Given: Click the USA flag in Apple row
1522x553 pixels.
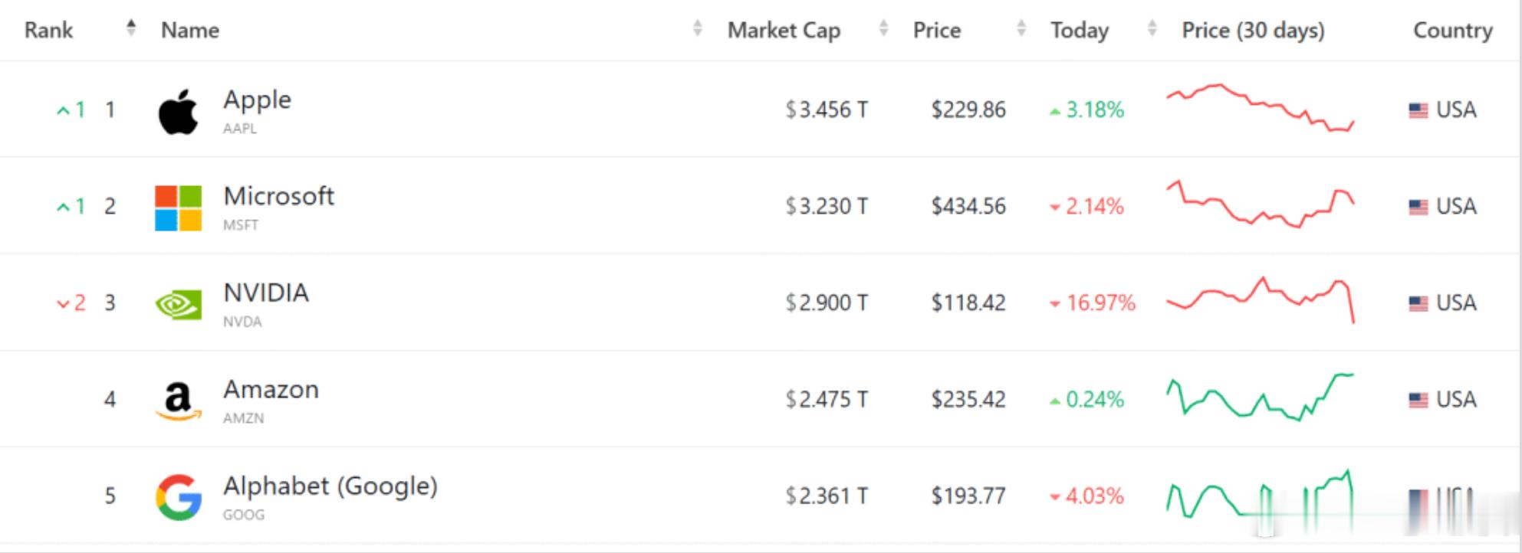Looking at the screenshot, I should 1418,110.
